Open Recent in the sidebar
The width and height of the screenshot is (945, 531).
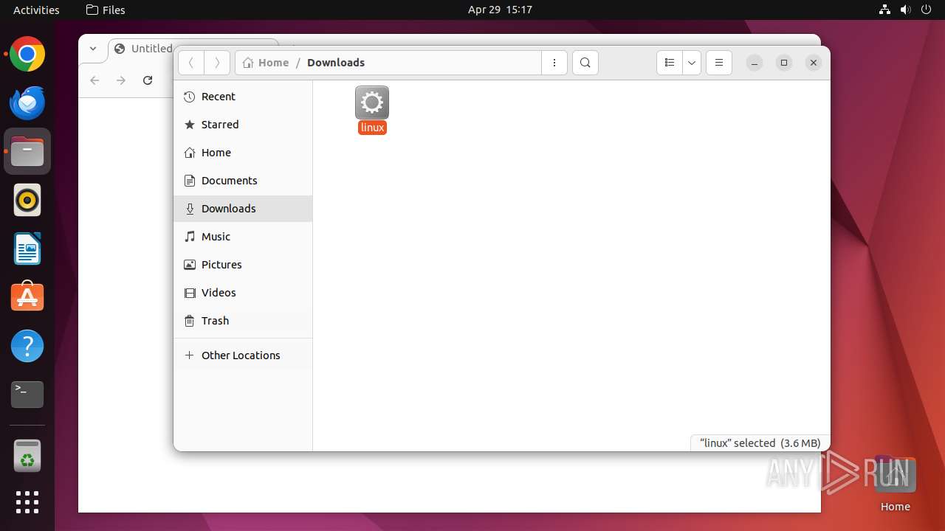point(243,97)
